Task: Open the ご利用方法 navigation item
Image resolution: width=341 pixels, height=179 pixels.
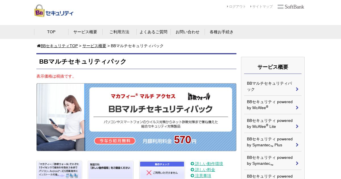Action: point(119,32)
